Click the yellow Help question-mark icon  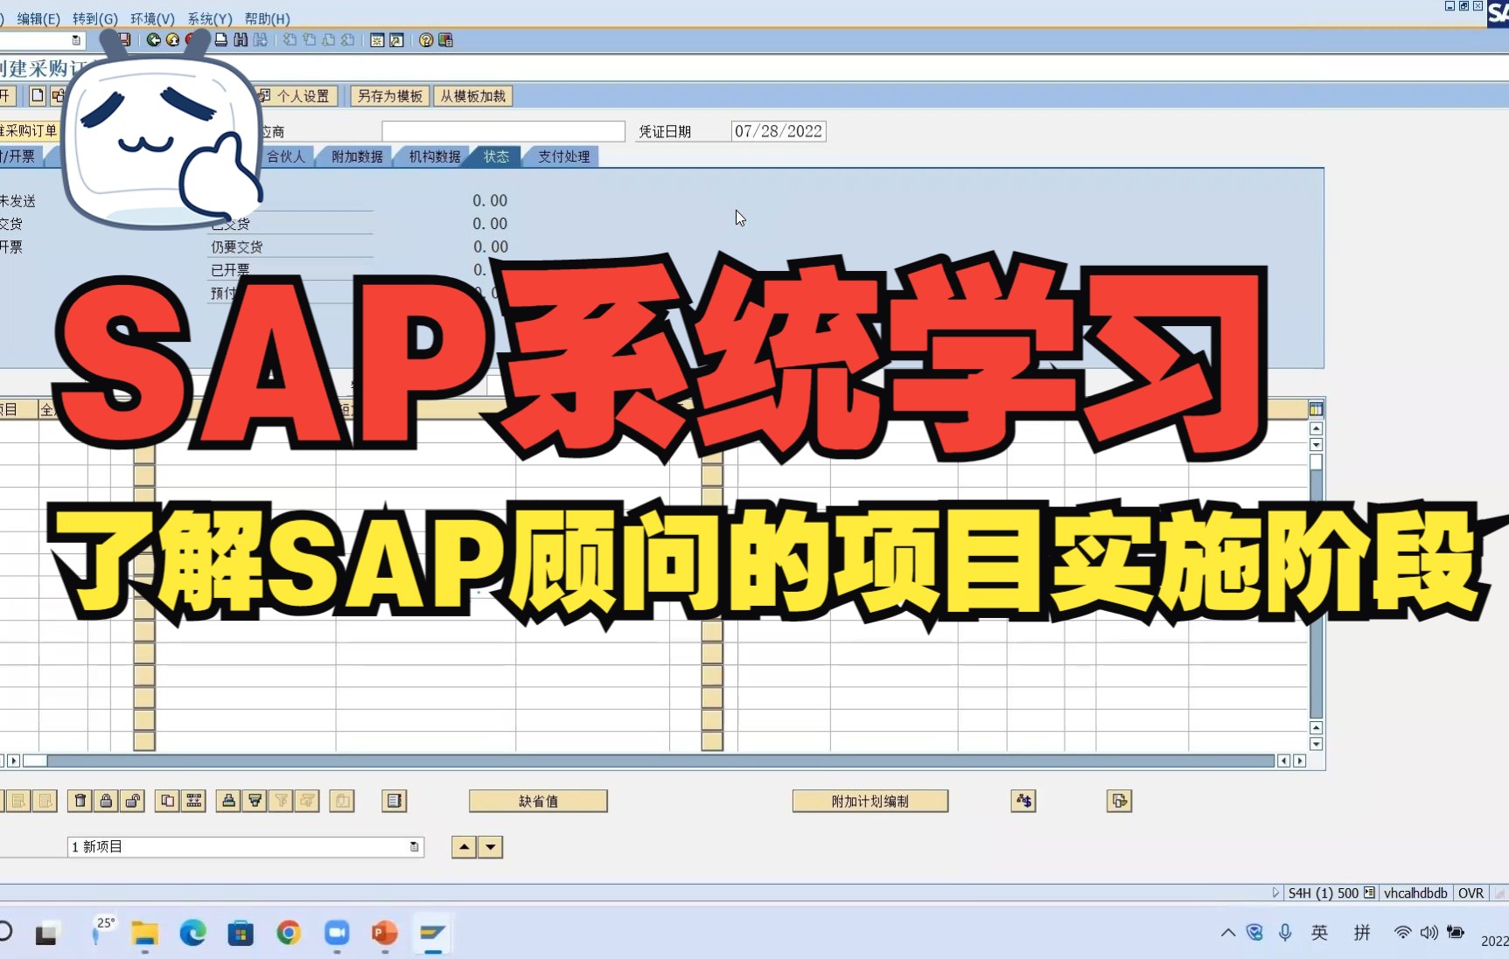(x=426, y=40)
